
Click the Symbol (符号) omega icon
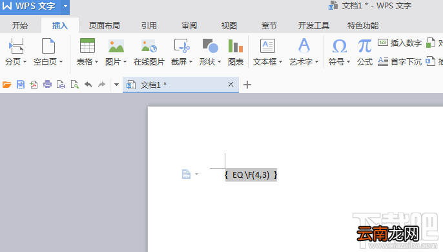pos(339,46)
